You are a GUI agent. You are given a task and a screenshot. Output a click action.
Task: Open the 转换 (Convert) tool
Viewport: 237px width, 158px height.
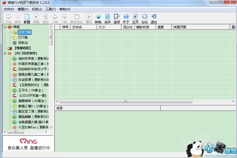point(98,18)
